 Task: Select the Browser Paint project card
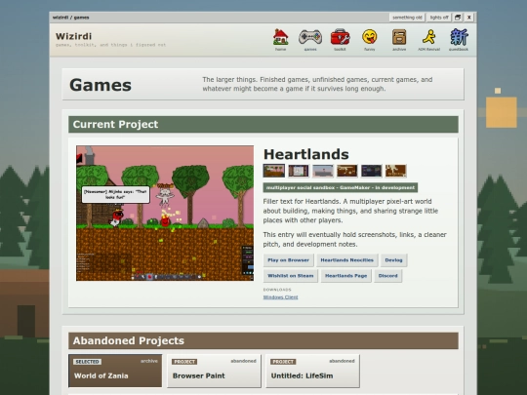[214, 371]
